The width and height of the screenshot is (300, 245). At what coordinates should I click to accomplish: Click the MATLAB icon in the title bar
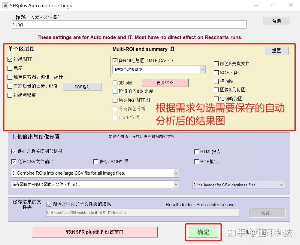point(5,5)
